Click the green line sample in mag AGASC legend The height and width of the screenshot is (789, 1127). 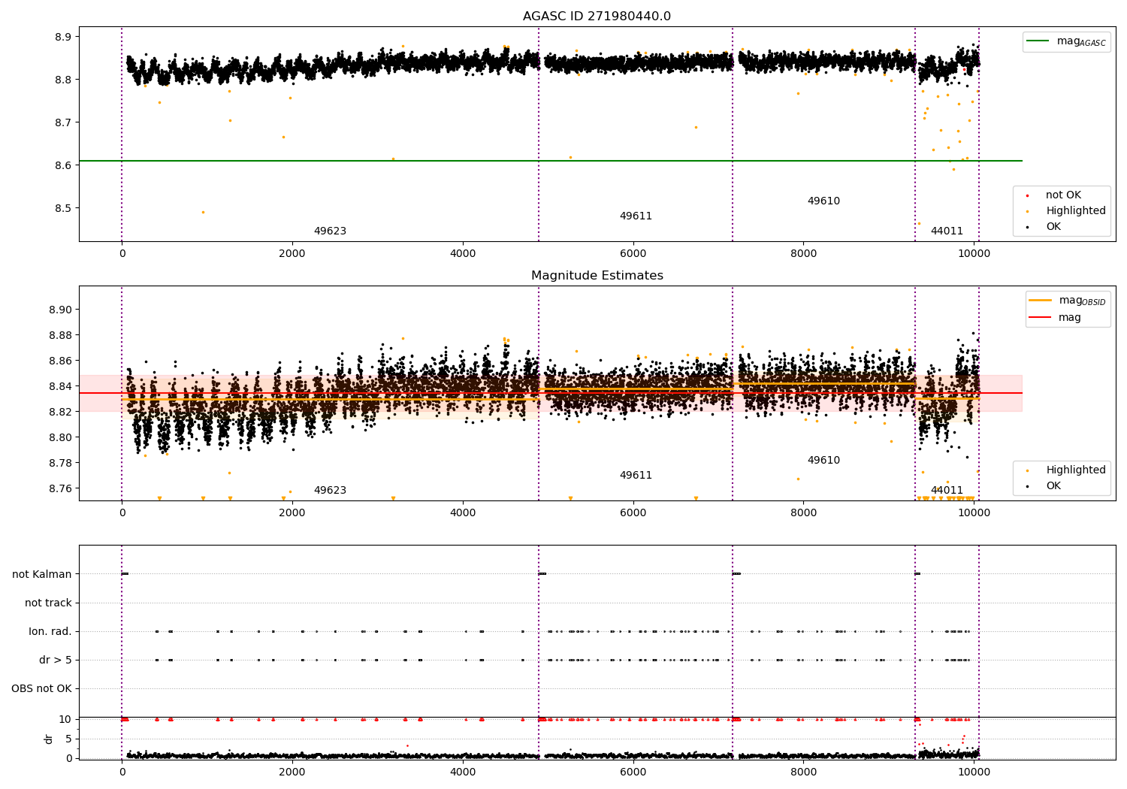click(x=1039, y=41)
